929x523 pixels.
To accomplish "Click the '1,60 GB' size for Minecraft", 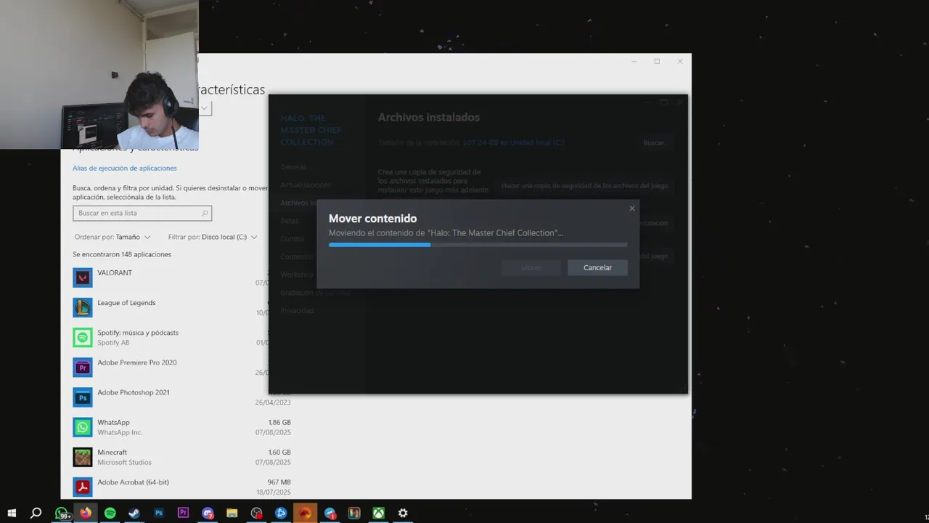I will tap(279, 452).
